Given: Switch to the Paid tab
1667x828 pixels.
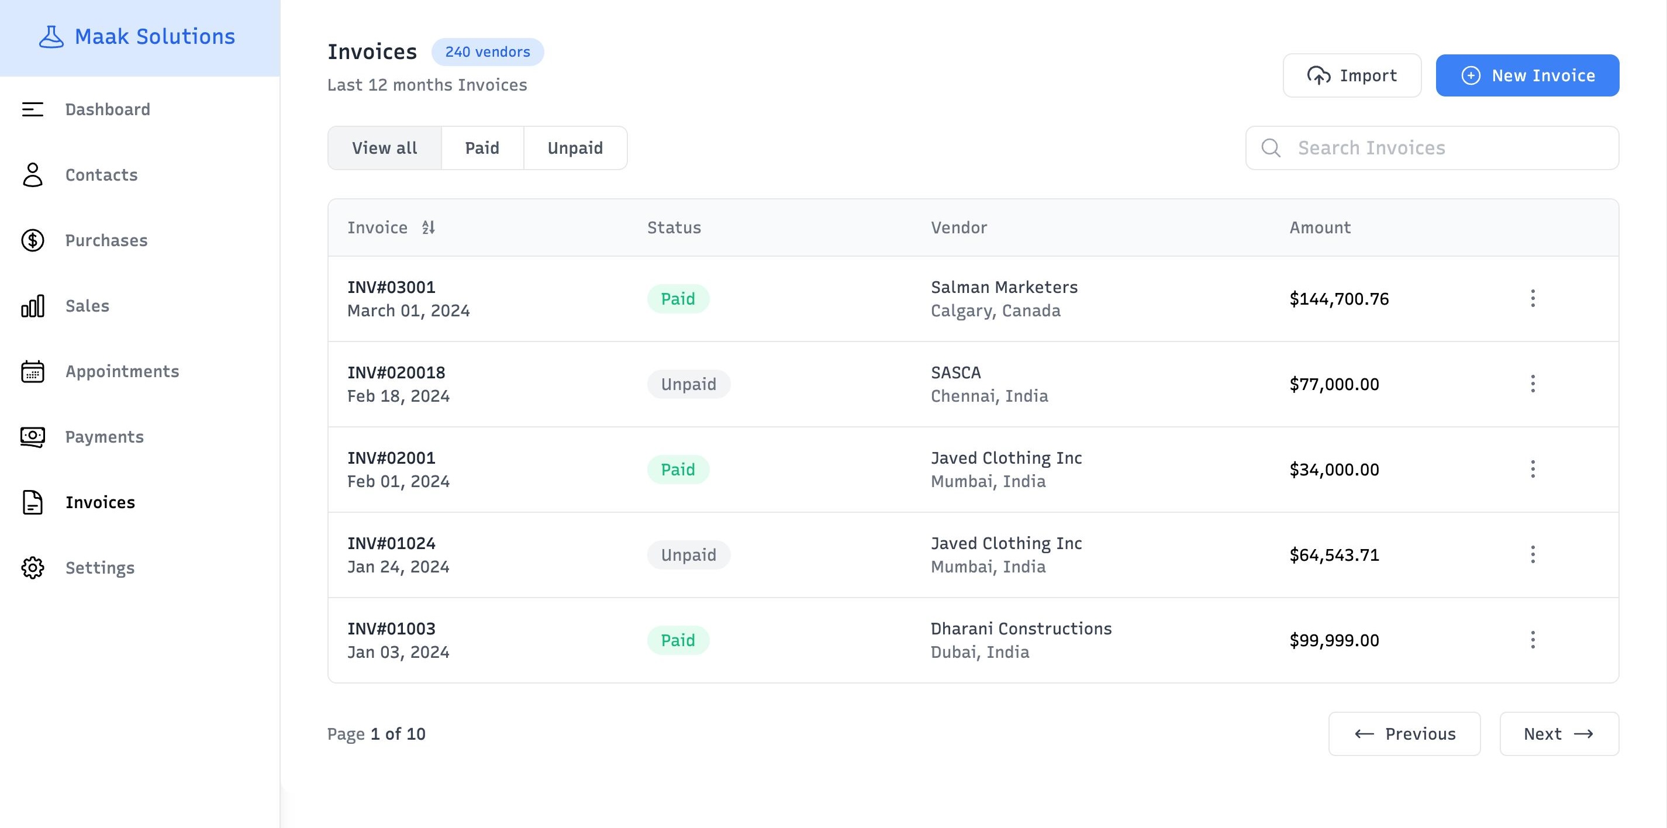Looking at the screenshot, I should [481, 147].
